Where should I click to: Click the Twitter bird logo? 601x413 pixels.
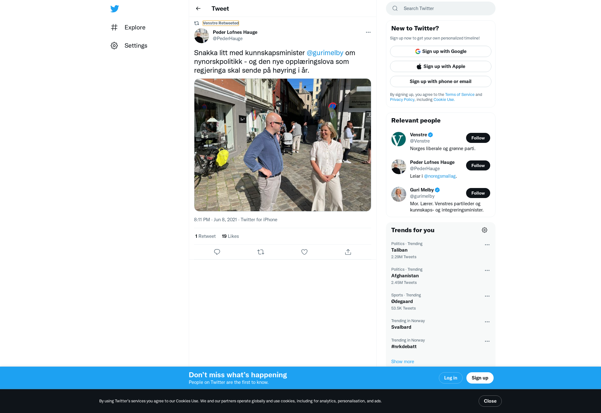point(115,8)
